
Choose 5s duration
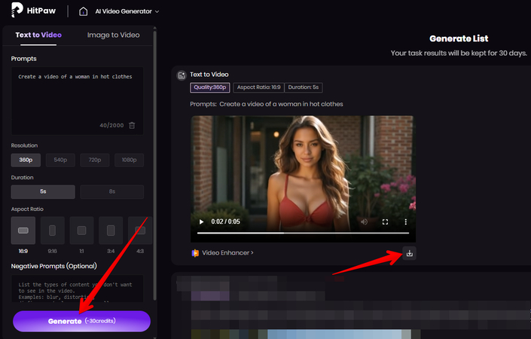pyautogui.click(x=43, y=191)
